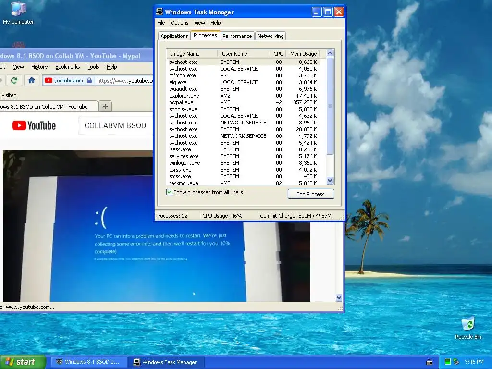
Task: Go to Mypal home page icon
Action: pyautogui.click(x=31, y=80)
